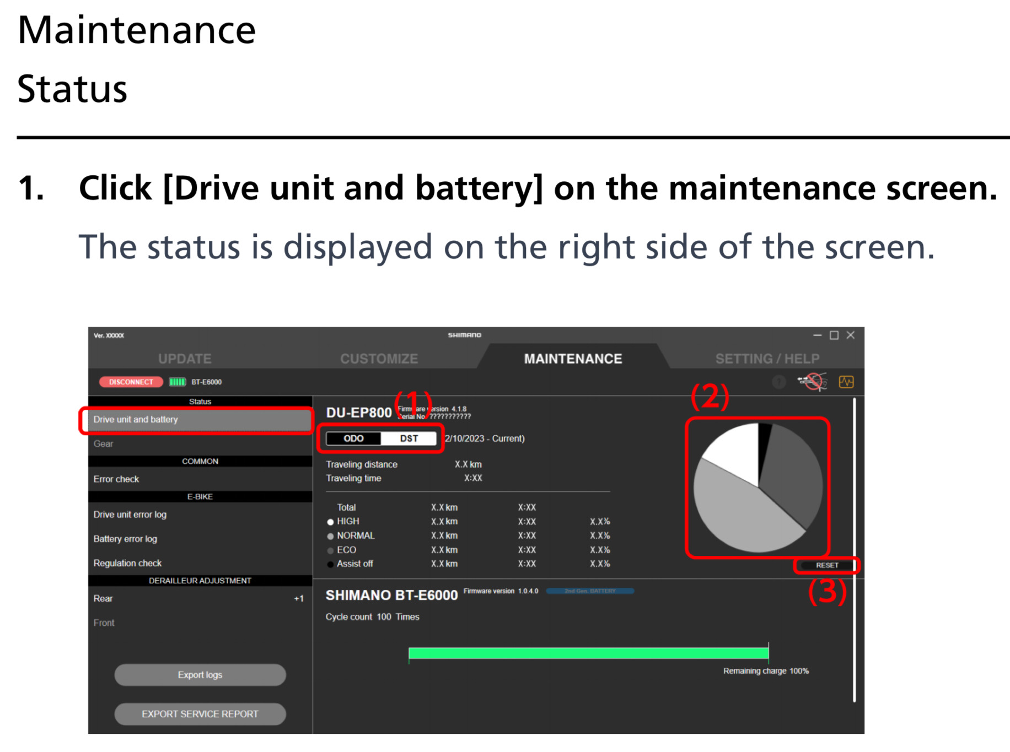Click the NORMAL mode grey legend dot

pyautogui.click(x=330, y=536)
